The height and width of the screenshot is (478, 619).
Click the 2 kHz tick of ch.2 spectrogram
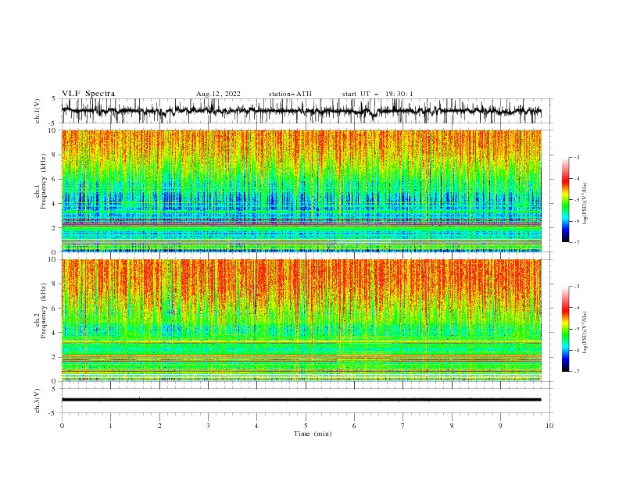(x=55, y=357)
